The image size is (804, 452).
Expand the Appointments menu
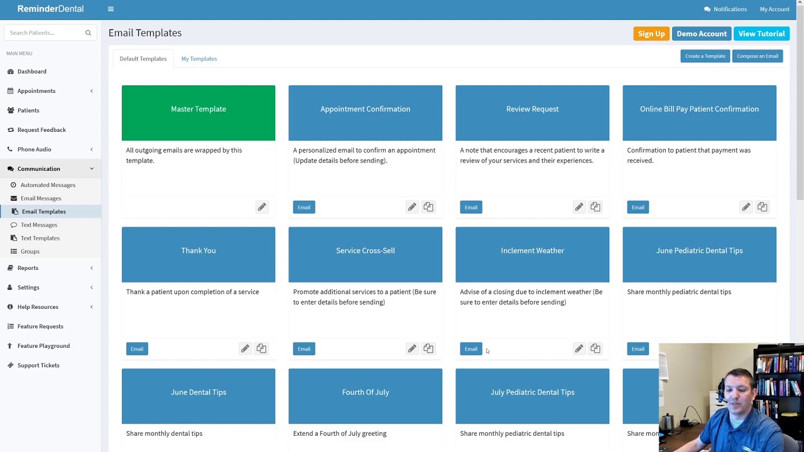coord(50,91)
